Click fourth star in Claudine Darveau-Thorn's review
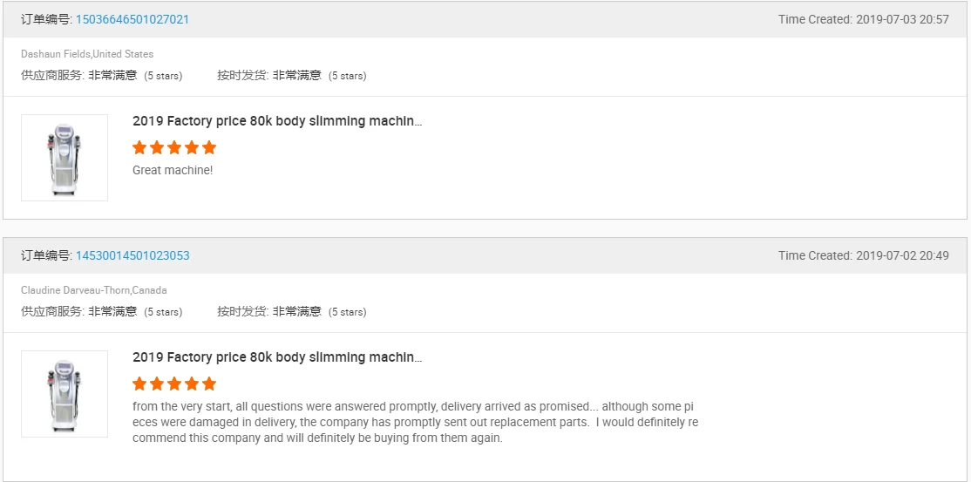Viewport: 971px width, 482px height. tap(192, 384)
